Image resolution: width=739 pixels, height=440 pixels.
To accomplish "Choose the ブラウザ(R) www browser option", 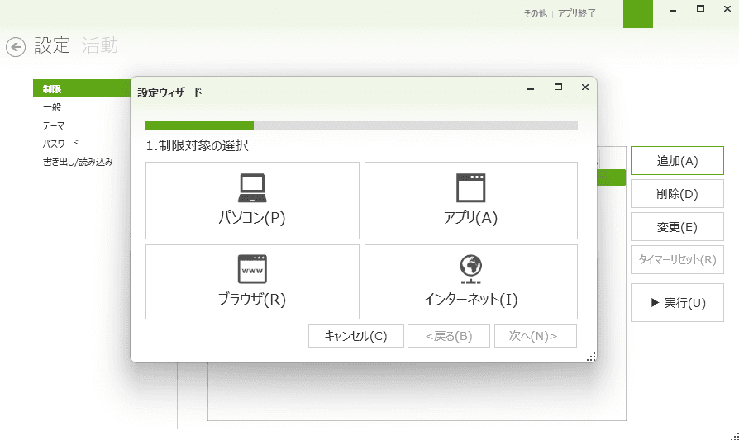I will click(252, 282).
